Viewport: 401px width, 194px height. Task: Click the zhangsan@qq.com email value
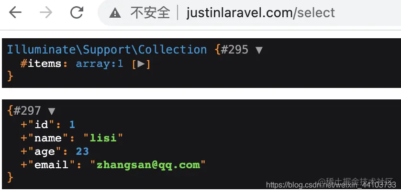point(148,165)
